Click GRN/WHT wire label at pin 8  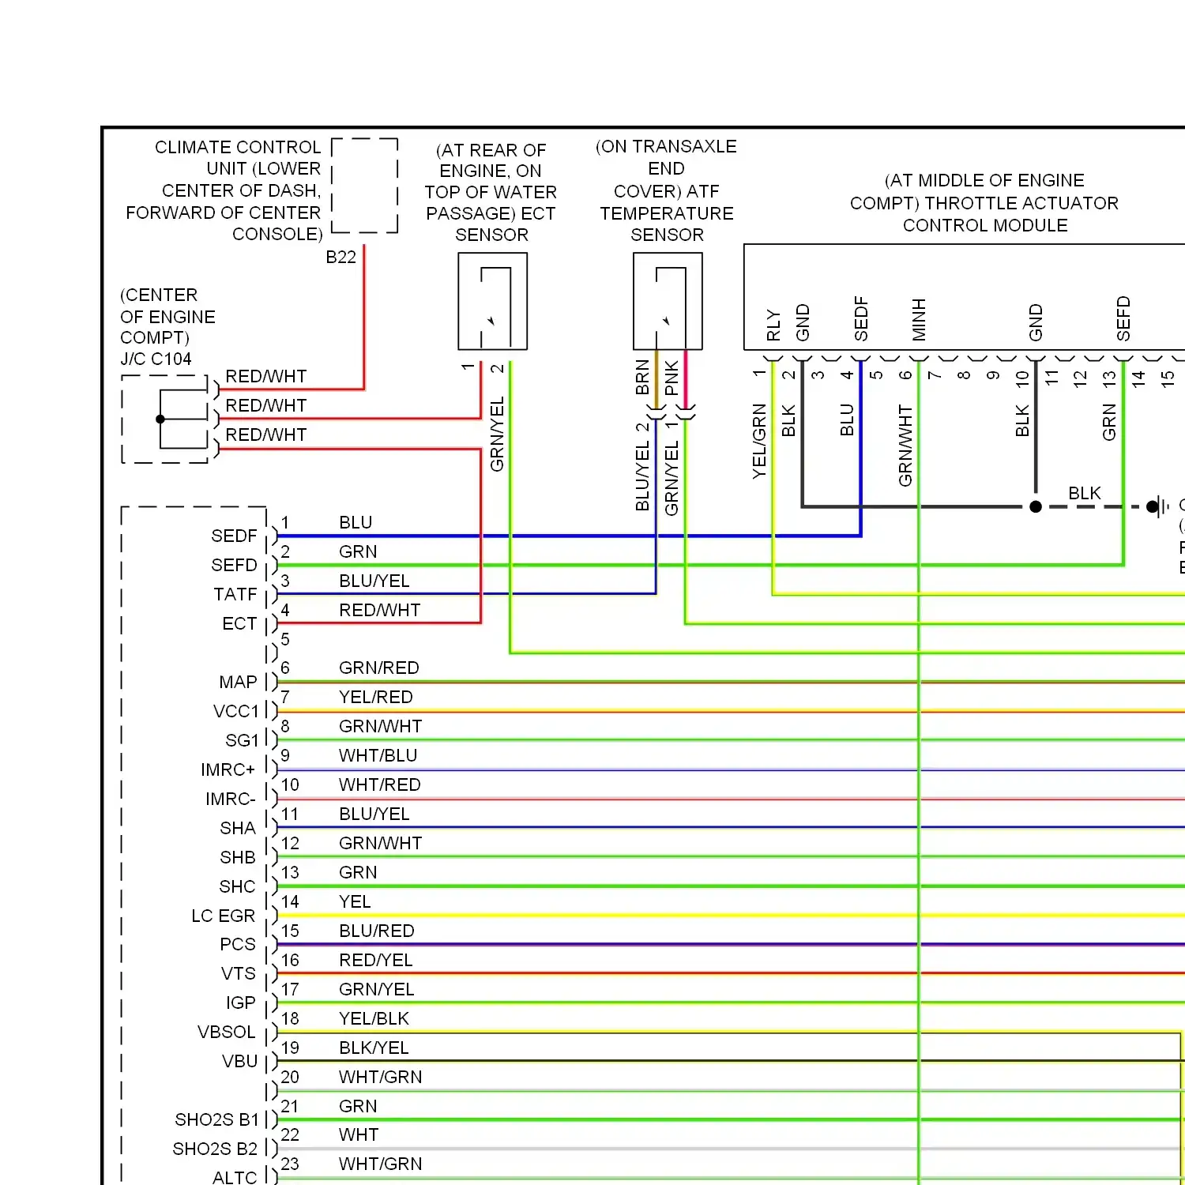(381, 726)
